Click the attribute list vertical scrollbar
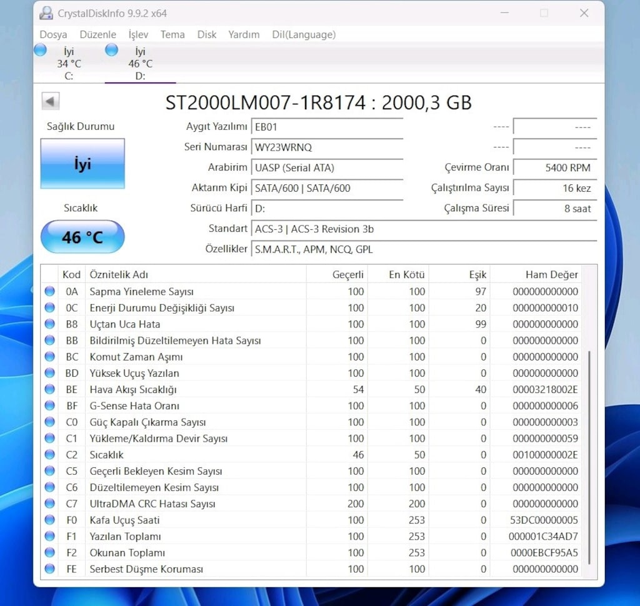 coord(589,457)
